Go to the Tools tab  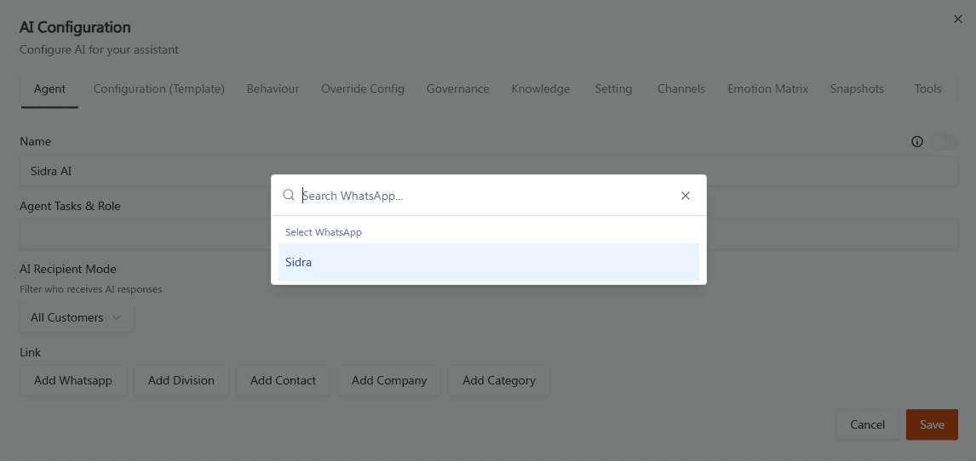click(x=928, y=88)
